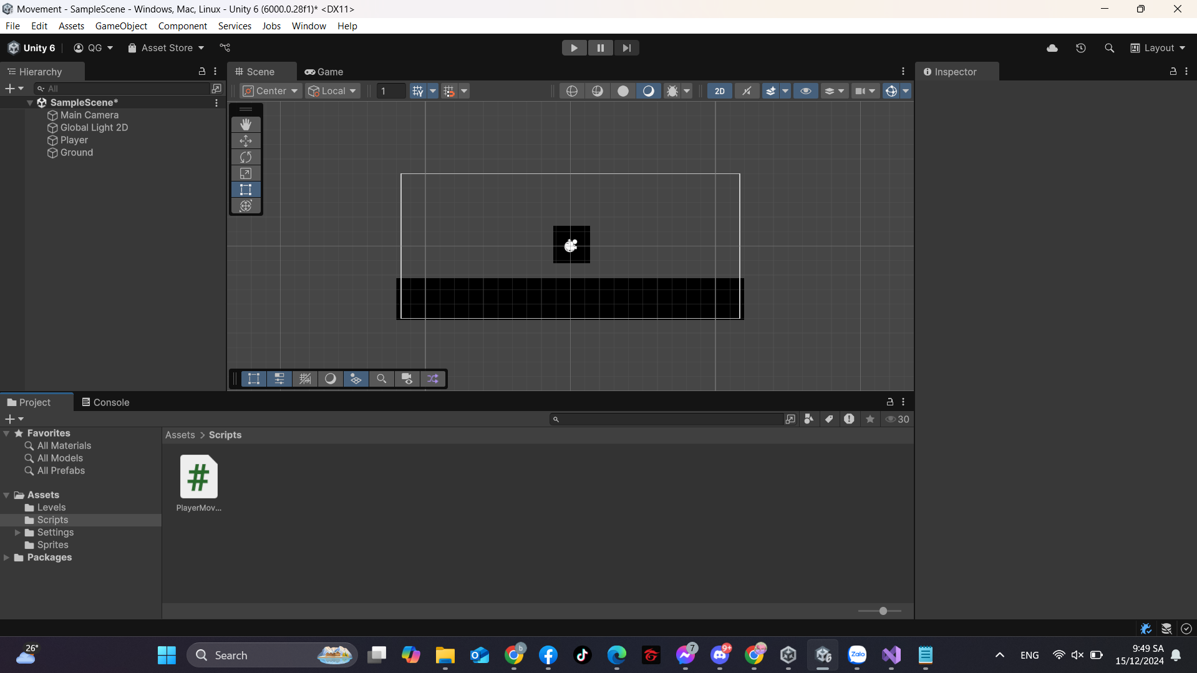Select shaded draw mode icon
This screenshot has width=1197, height=673.
[x=623, y=91]
